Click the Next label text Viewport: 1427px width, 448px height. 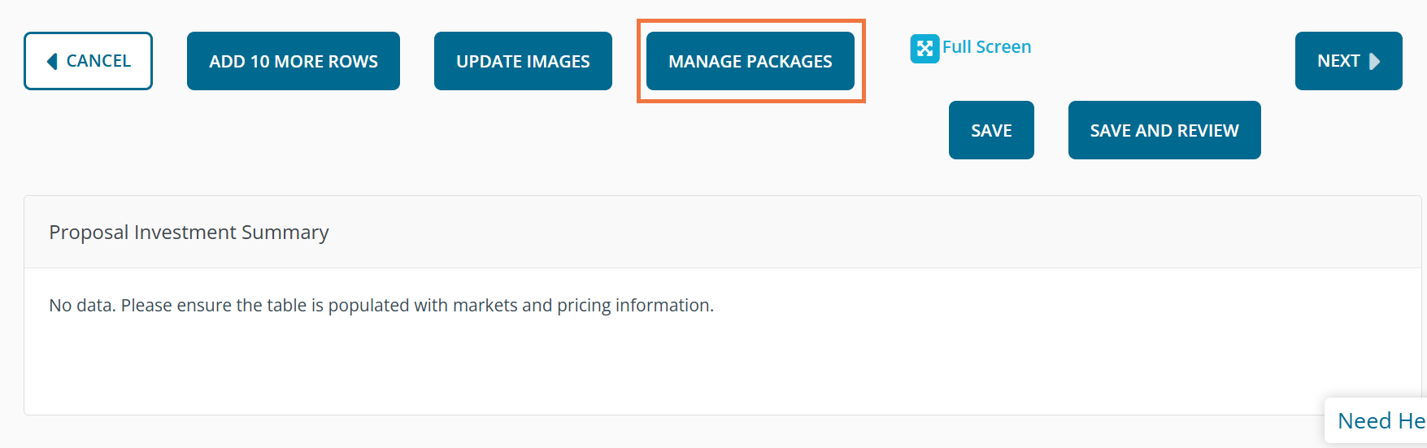[1338, 61]
